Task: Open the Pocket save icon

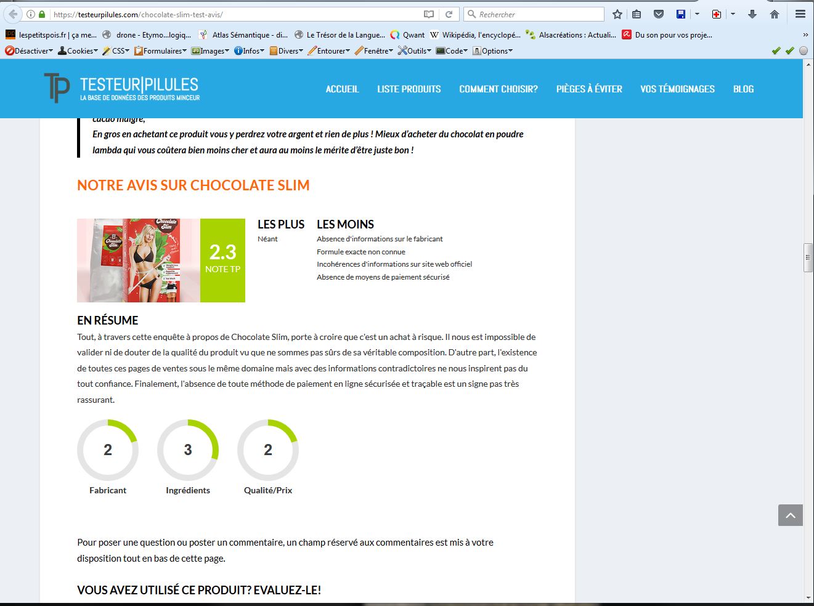Action: (x=659, y=14)
